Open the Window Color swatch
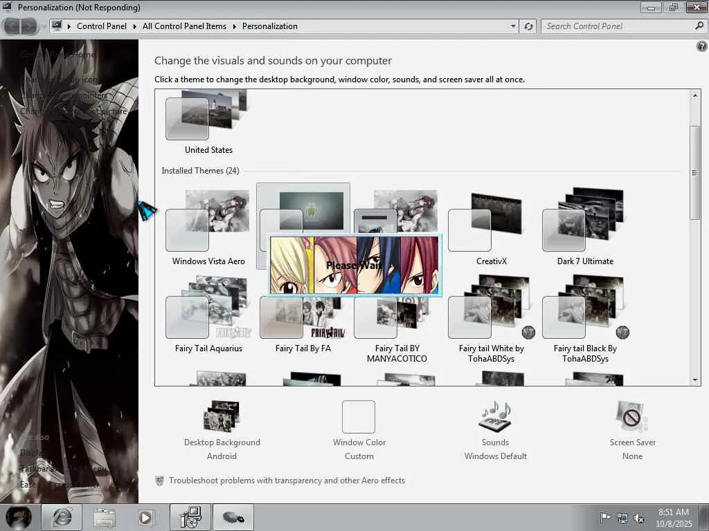This screenshot has width=709, height=531. pos(359,417)
